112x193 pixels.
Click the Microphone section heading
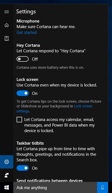[x=28, y=21]
